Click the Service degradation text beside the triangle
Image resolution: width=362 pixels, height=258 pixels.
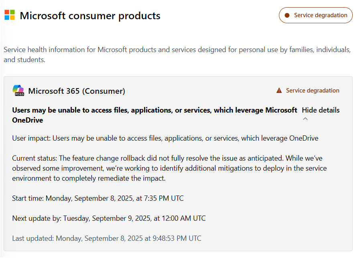tap(313, 91)
